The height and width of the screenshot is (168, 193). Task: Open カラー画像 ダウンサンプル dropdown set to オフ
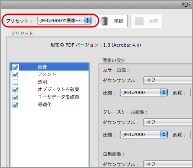pos(167,80)
